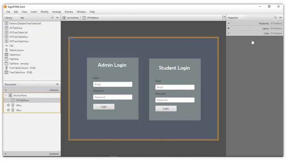286x161 pixels.
Task: Open the Help menu
Action: click(92, 12)
